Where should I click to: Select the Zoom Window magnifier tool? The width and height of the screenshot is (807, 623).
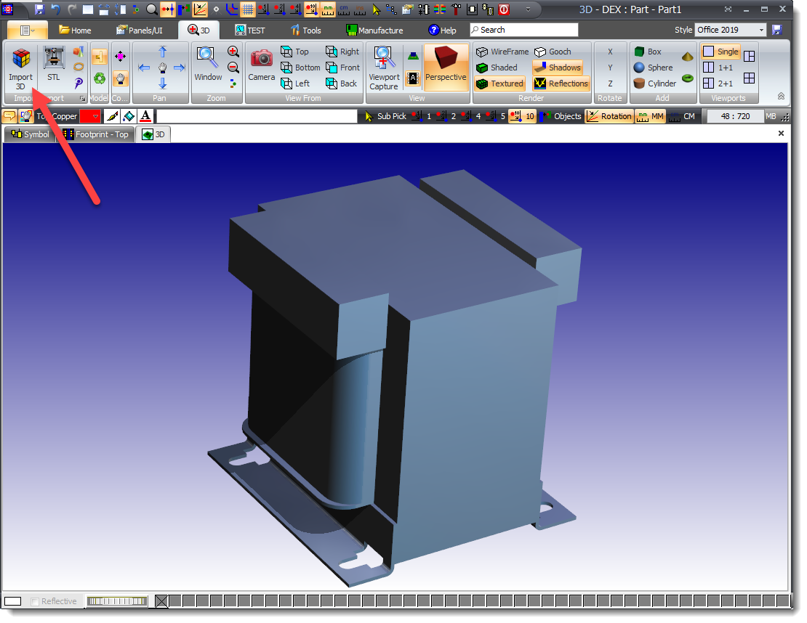coord(208,64)
